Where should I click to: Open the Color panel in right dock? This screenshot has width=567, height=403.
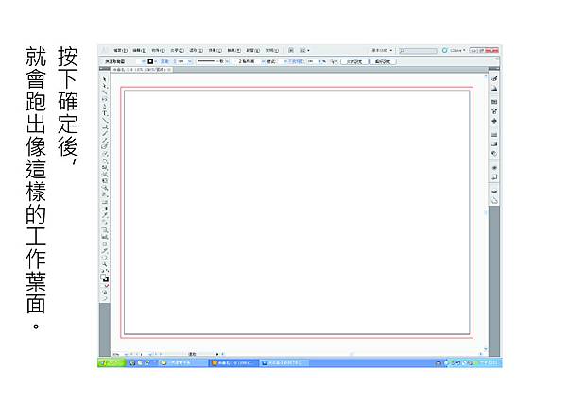(494, 78)
